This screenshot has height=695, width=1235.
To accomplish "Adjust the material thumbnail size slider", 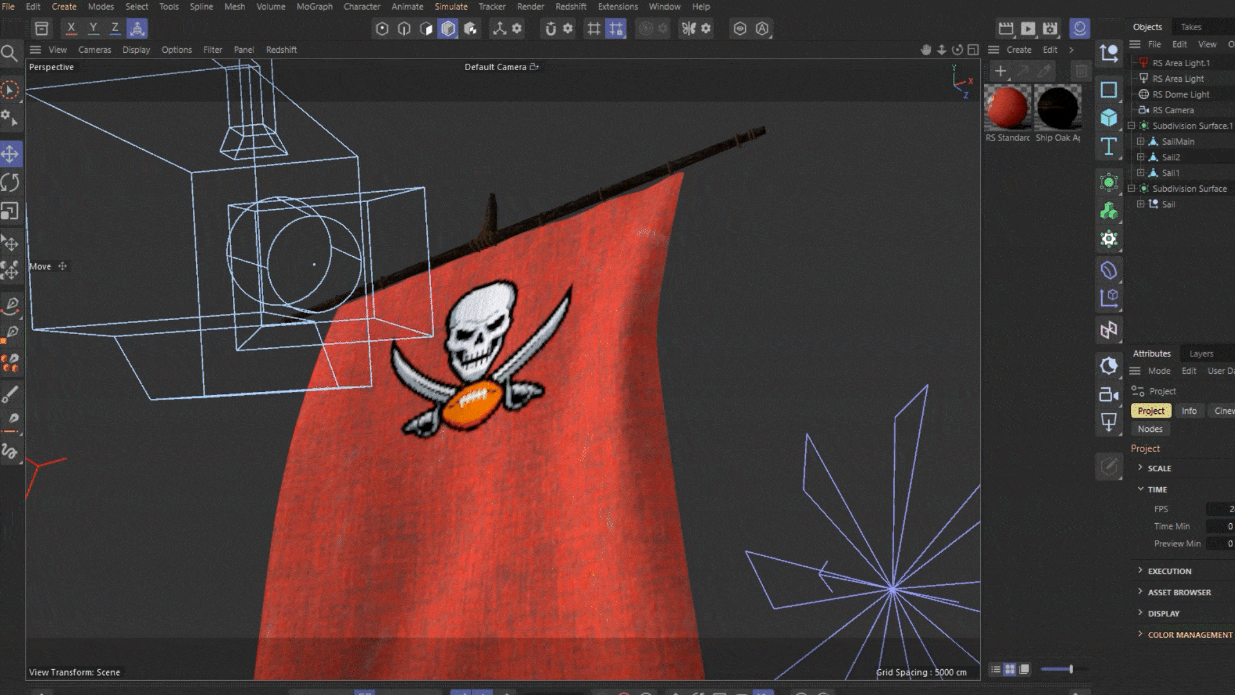I will 1071,669.
